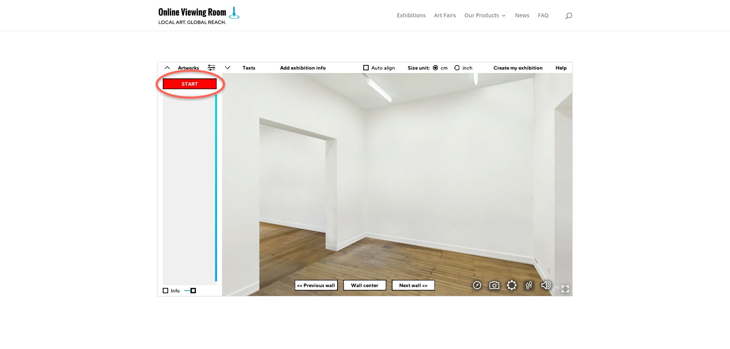Click the Online Viewing Room logo

pyautogui.click(x=199, y=16)
